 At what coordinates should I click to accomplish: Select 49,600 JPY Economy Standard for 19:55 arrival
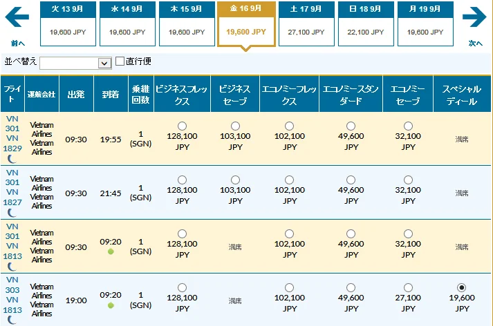(351, 126)
